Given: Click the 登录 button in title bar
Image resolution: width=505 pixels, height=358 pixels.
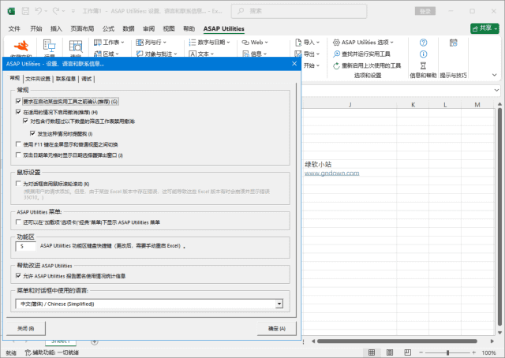Looking at the screenshot, I should click(x=425, y=11).
